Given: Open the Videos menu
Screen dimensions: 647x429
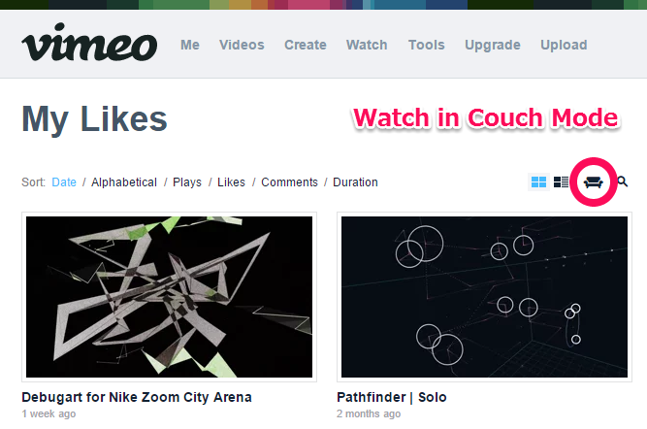Looking at the screenshot, I should tap(242, 45).
